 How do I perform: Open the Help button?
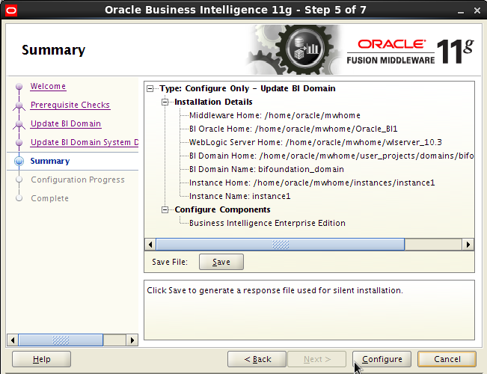click(41, 359)
